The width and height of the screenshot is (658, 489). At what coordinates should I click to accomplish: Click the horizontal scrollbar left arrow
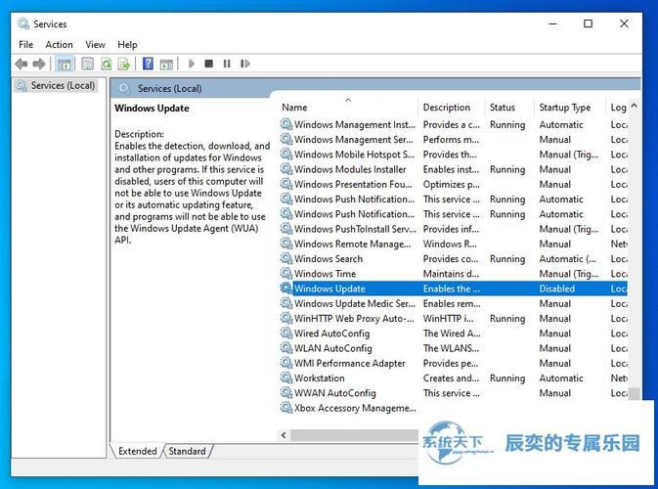pos(284,435)
